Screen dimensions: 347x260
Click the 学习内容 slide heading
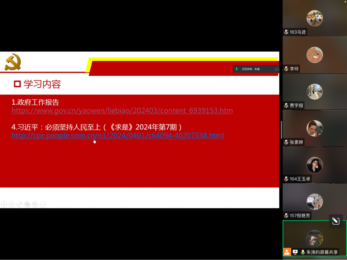tap(42, 84)
